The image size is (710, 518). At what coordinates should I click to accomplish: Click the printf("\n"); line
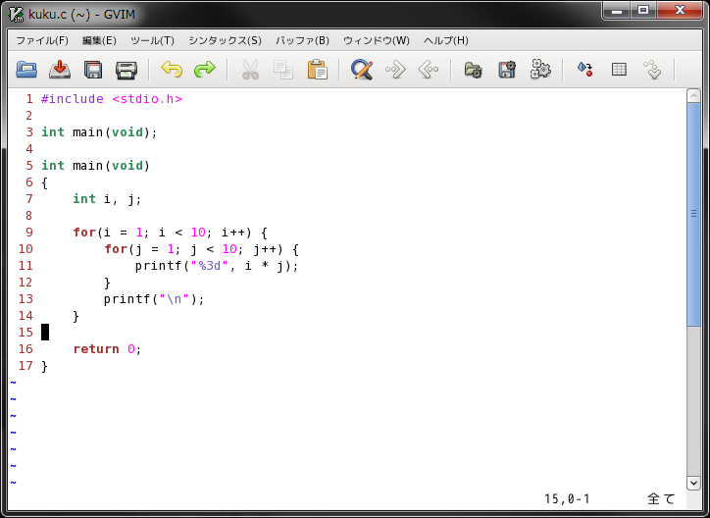[x=154, y=299]
